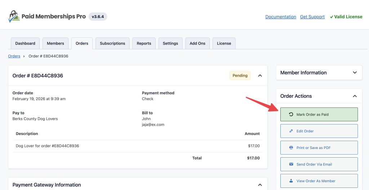Click the pencil icon beside Edit Order
The width and height of the screenshot is (369, 190).
click(x=291, y=131)
